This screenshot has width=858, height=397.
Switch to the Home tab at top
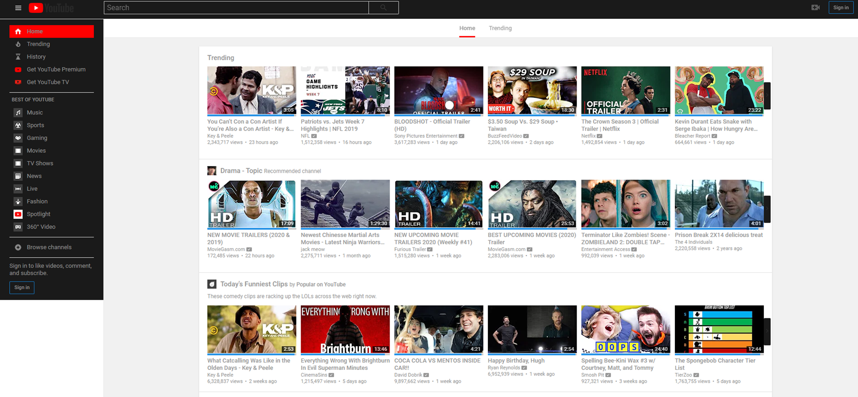pos(467,28)
